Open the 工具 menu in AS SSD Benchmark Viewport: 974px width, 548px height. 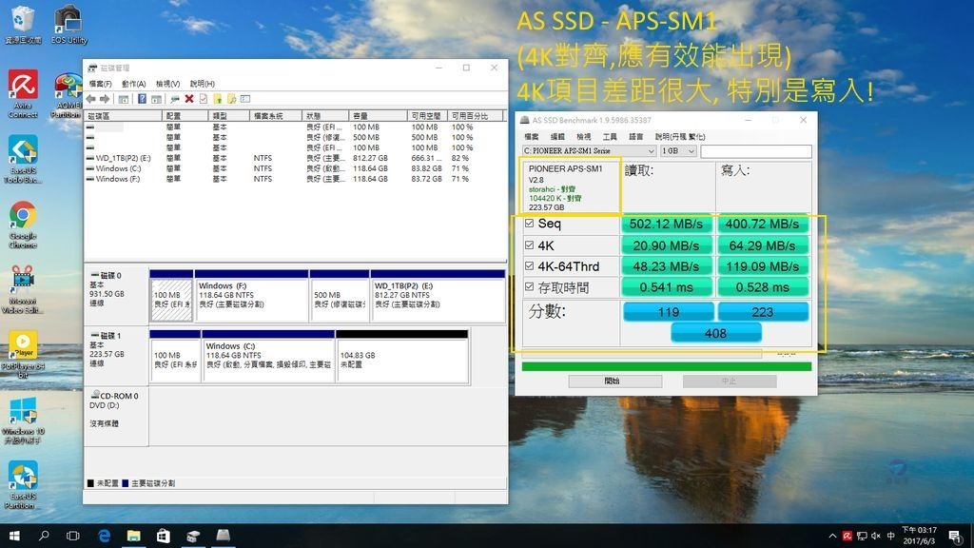[610, 137]
